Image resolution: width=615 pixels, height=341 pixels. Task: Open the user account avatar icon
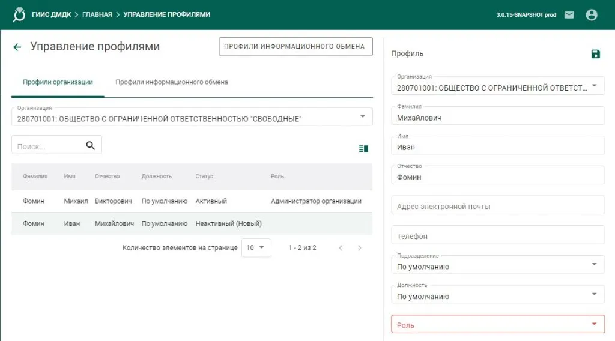click(592, 15)
